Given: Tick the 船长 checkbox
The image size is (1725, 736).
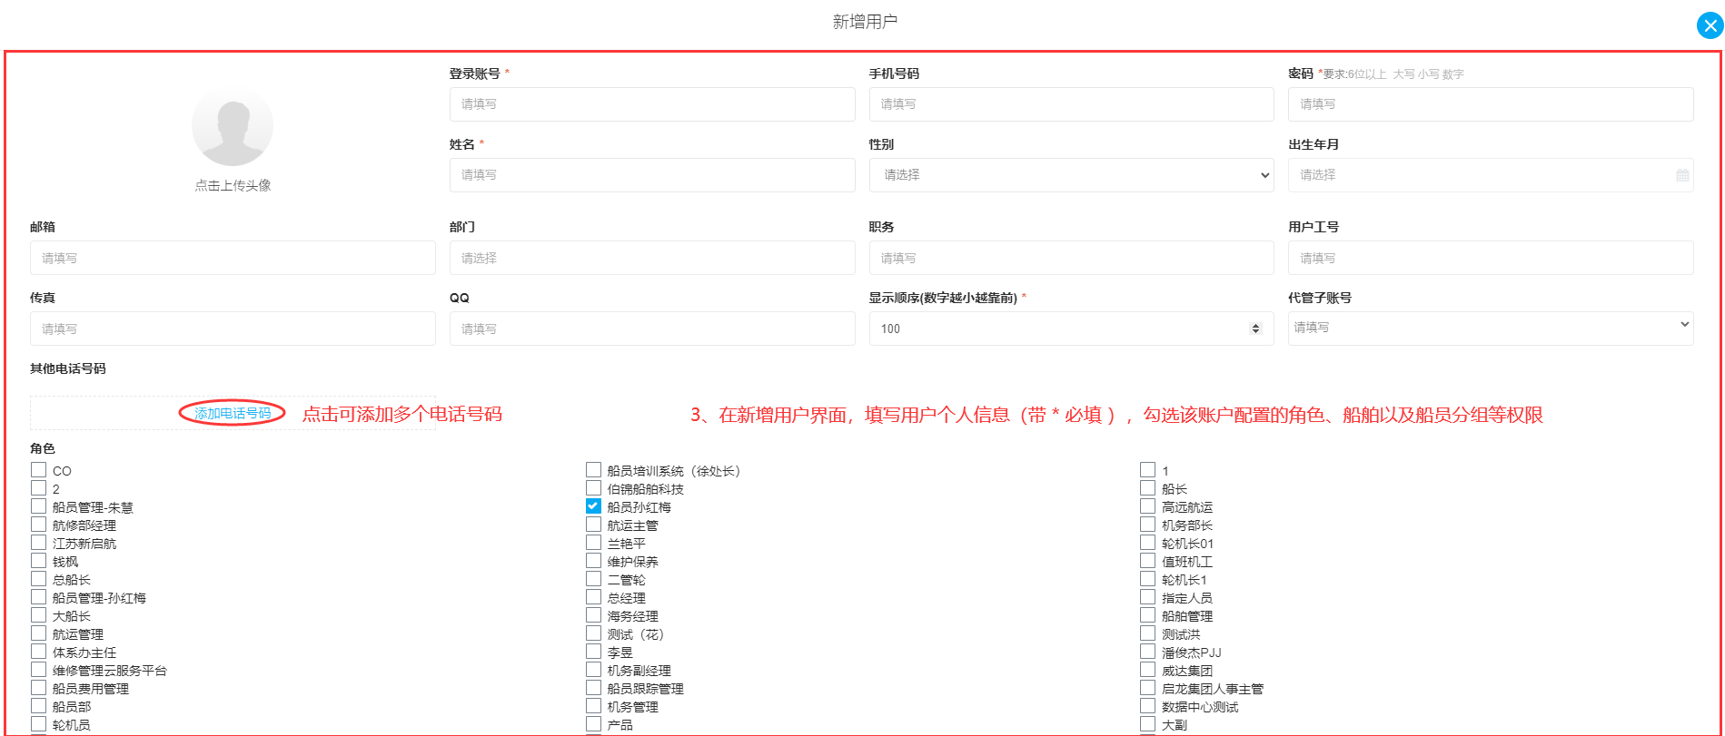Looking at the screenshot, I should (x=1147, y=488).
